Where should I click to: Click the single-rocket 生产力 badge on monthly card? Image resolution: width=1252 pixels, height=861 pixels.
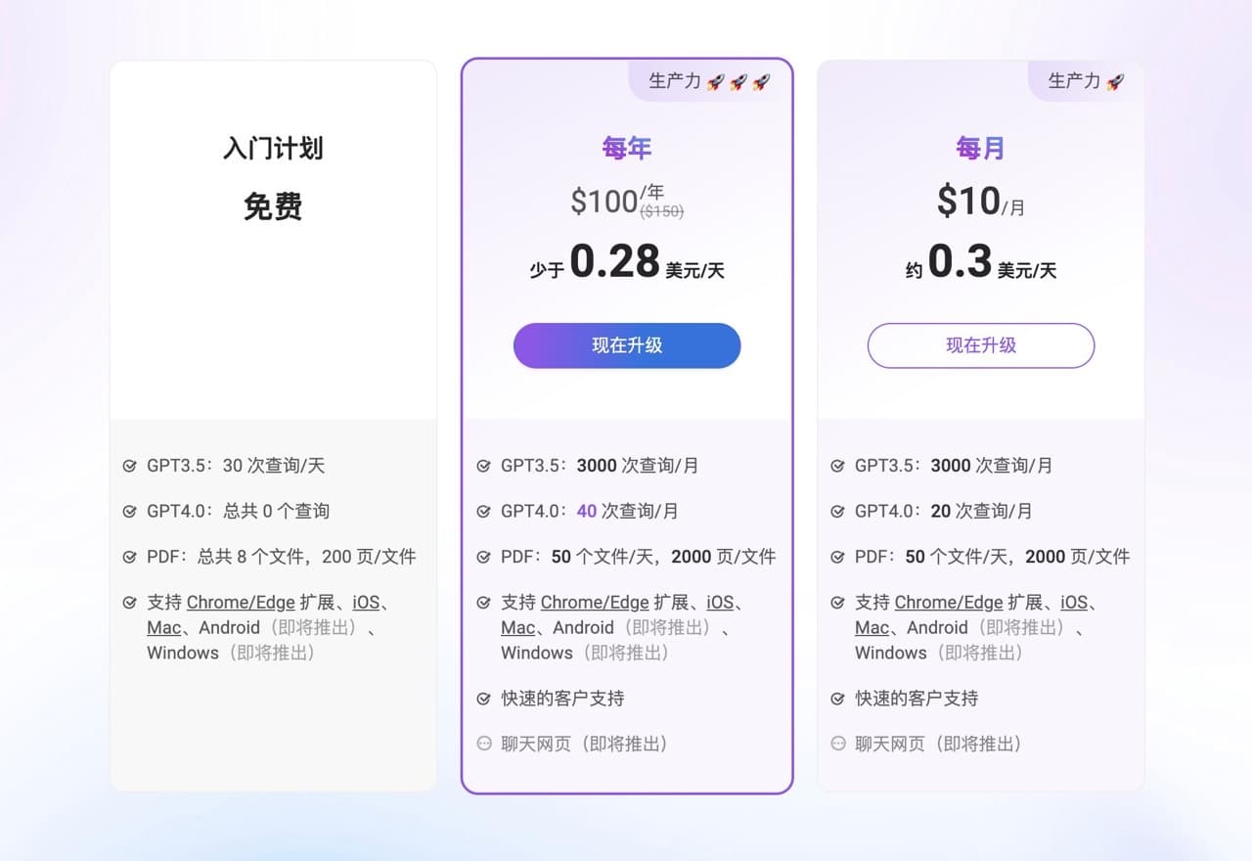(x=1086, y=81)
